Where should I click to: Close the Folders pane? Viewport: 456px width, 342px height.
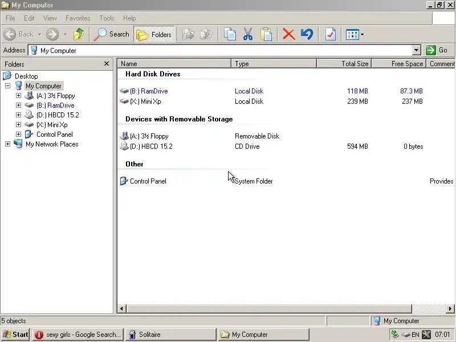click(x=107, y=64)
